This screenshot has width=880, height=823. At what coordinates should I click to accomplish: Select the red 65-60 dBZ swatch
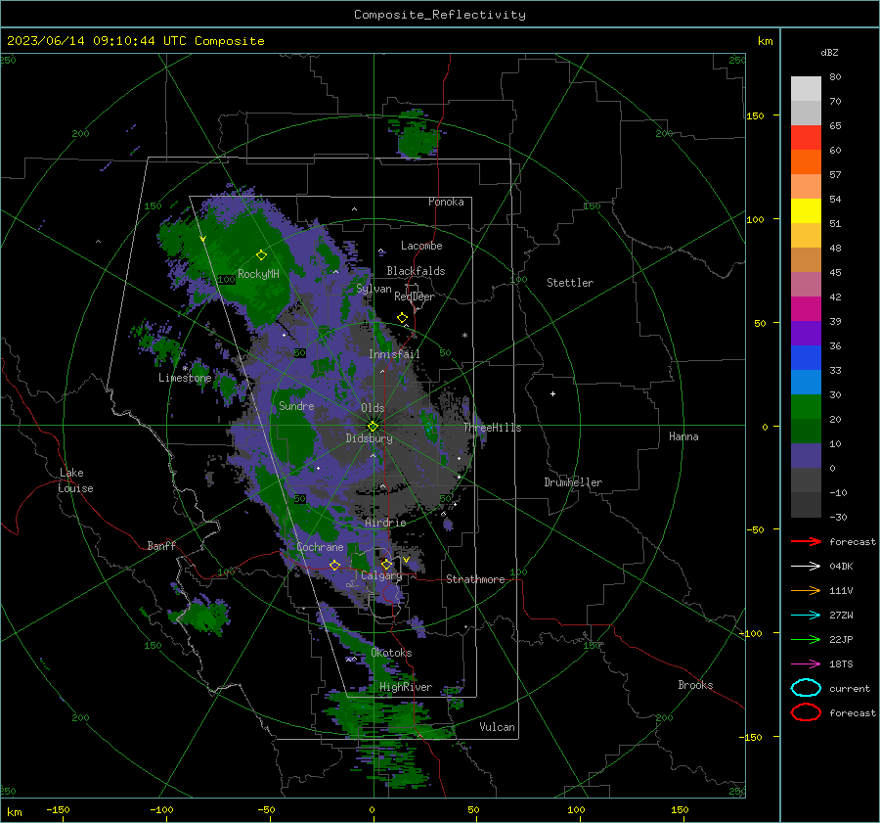pos(806,137)
